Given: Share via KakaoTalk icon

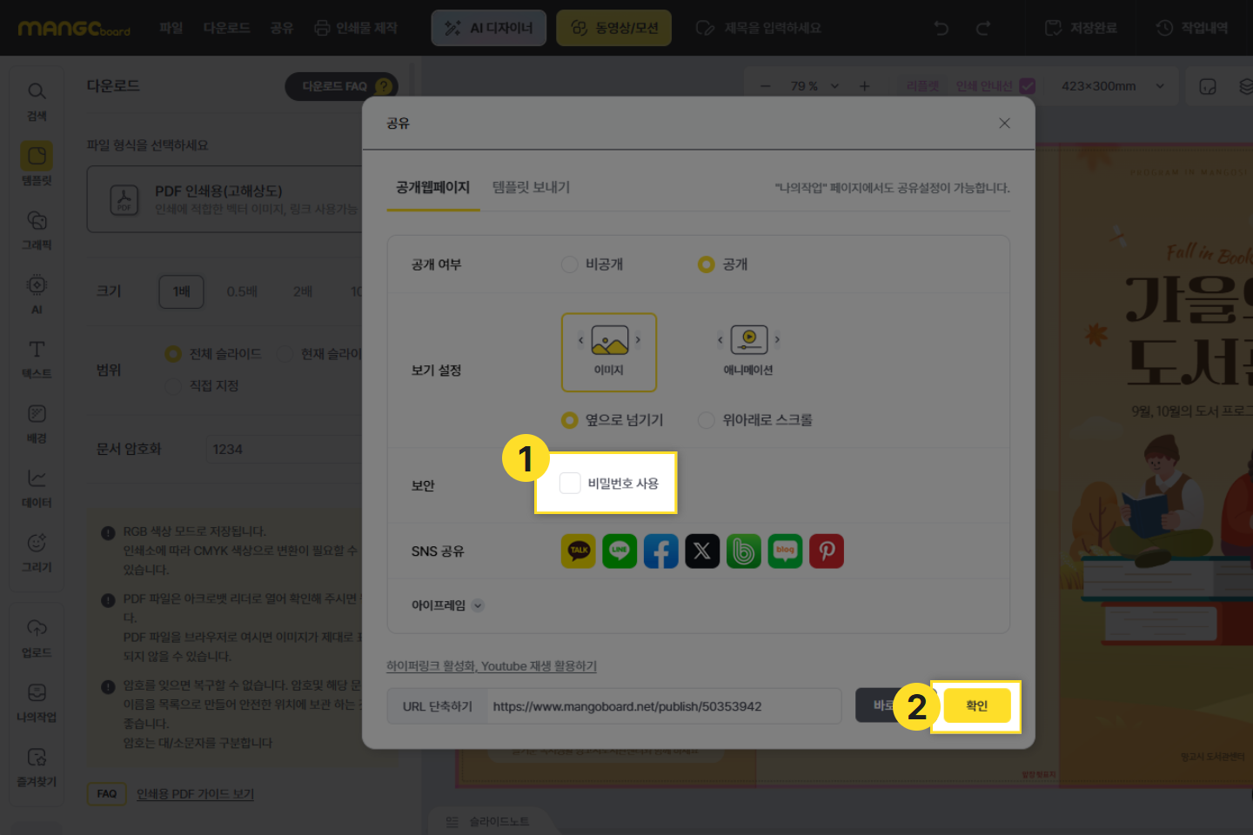Looking at the screenshot, I should pyautogui.click(x=579, y=551).
